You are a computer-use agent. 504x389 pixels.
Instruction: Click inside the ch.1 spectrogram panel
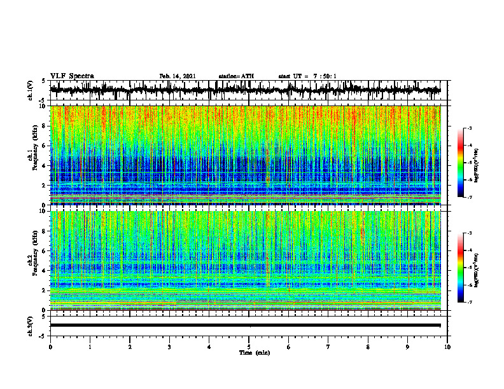coord(246,155)
